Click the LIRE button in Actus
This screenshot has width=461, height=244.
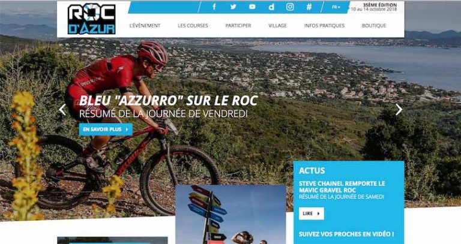312,213
